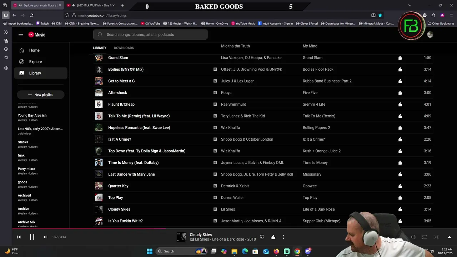Viewport: 457px width, 257px height.
Task: Open the Archived playlist in sidebar
Action: click(24, 195)
